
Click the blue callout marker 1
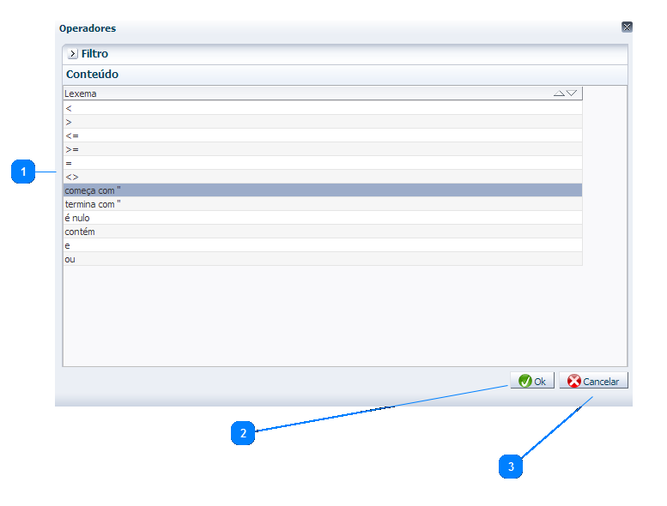tap(24, 172)
